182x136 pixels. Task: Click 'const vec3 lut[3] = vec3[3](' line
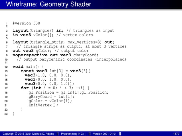click(x=55, y=71)
